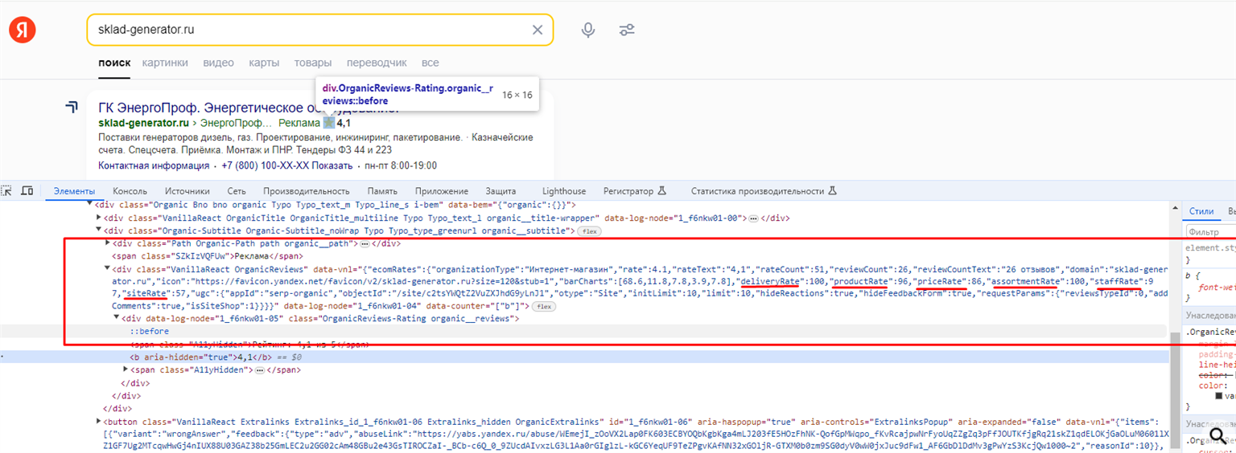
Task: Open the Производительность DevTools tab
Action: (x=306, y=191)
